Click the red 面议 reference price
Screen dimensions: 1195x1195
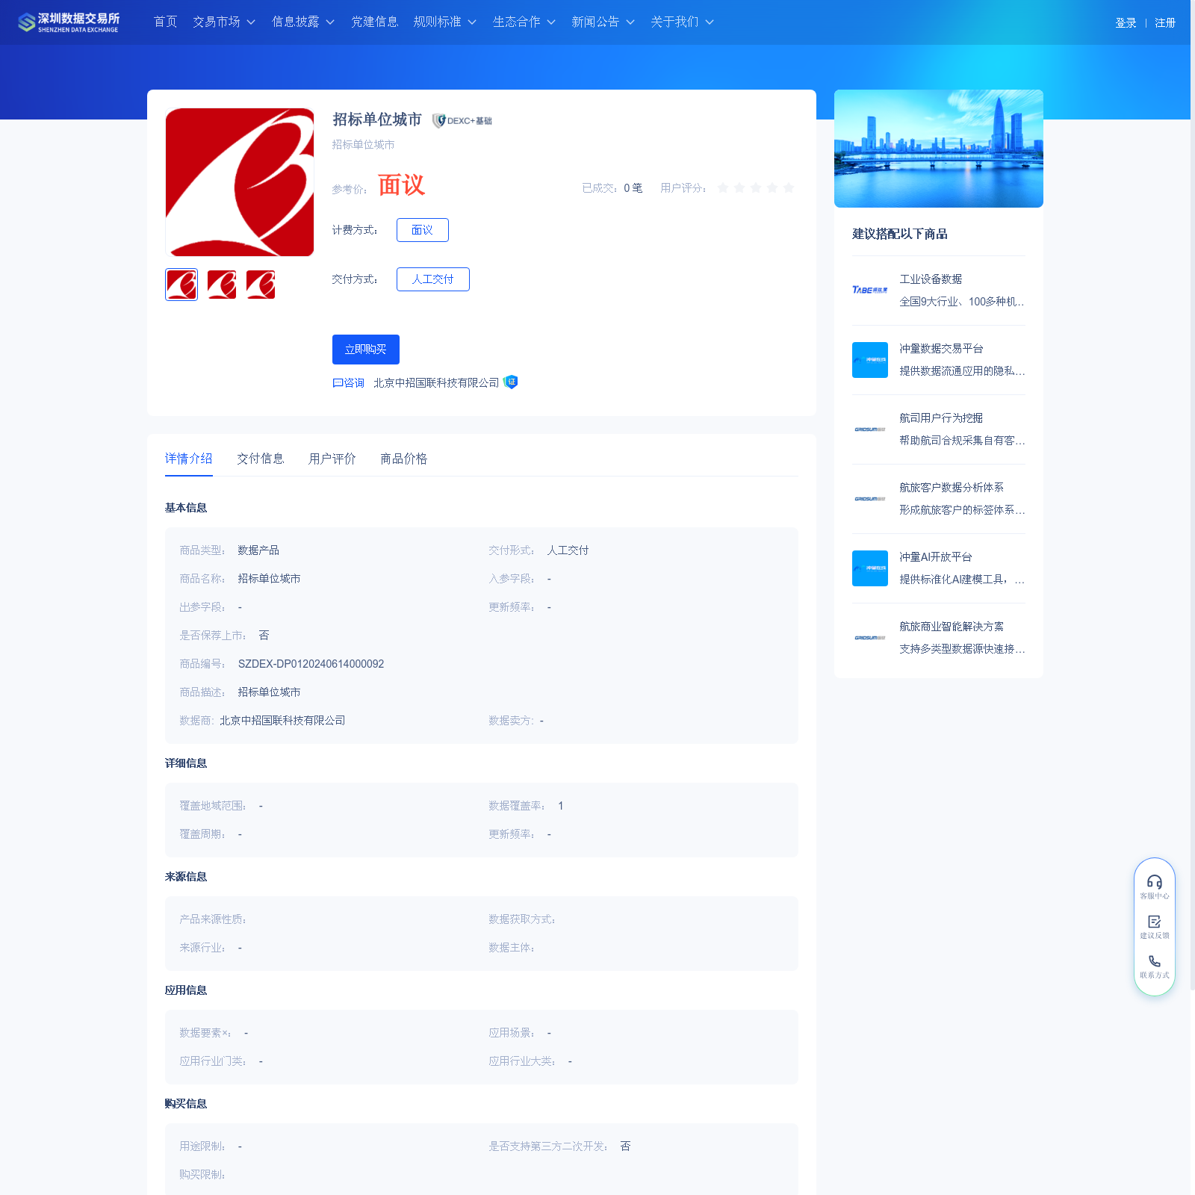pos(402,185)
